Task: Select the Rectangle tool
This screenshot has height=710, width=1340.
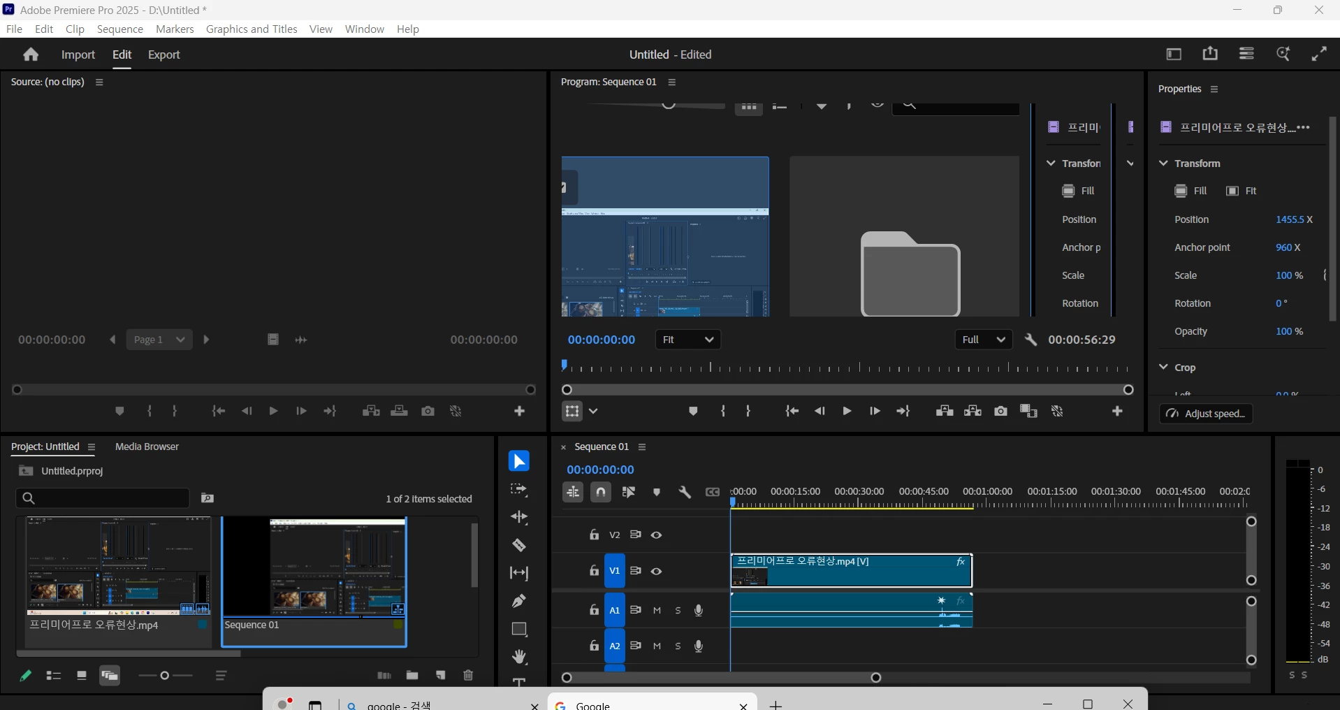Action: [519, 629]
